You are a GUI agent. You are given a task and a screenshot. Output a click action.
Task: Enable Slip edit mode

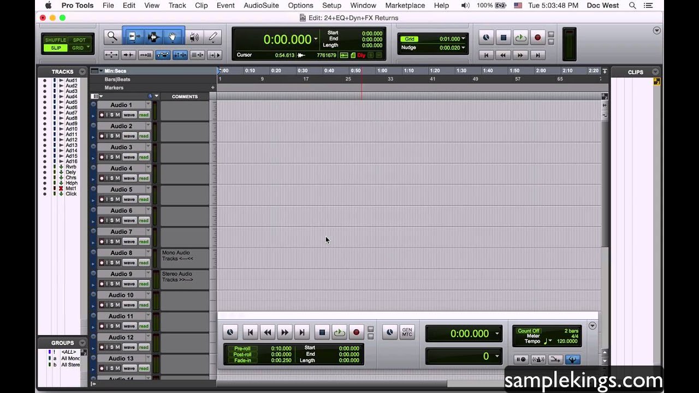point(55,48)
